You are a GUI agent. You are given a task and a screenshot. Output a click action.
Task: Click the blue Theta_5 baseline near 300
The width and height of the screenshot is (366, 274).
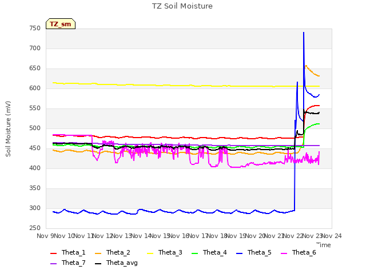point(173,212)
